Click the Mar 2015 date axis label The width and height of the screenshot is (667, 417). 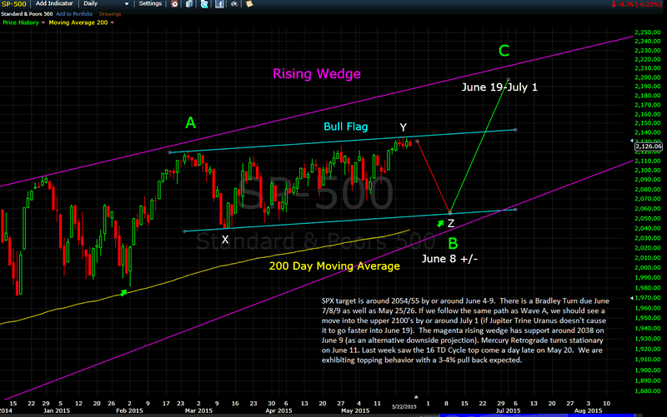click(x=198, y=410)
